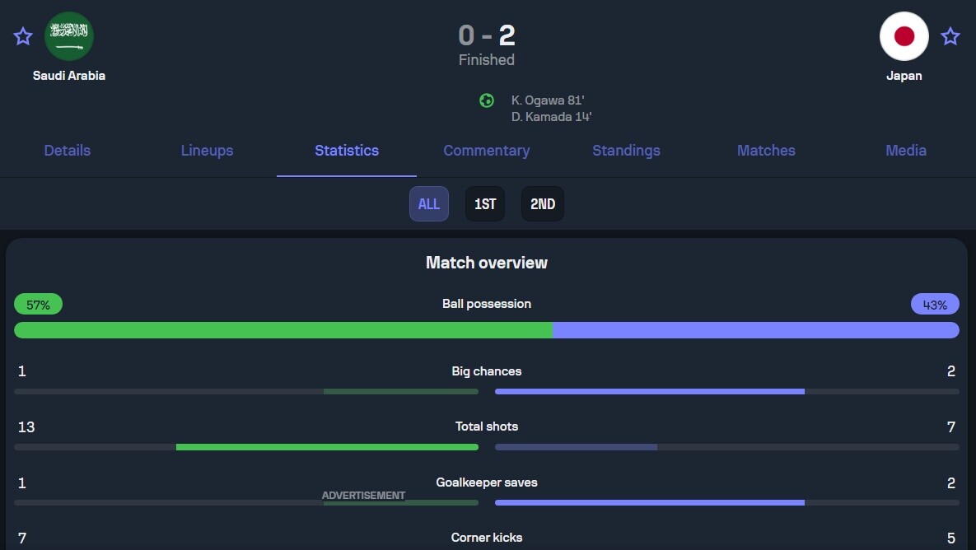Viewport: 976px width, 550px height.
Task: Click the Japan team name
Action: point(904,76)
